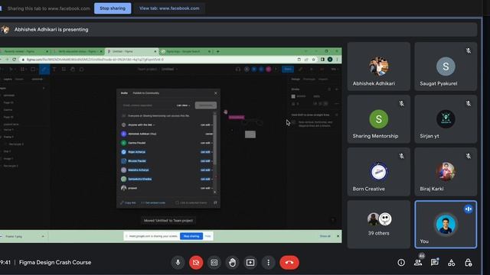Open the chat with everyone panel
Viewport: 490px width, 275px height.
[x=435, y=263]
